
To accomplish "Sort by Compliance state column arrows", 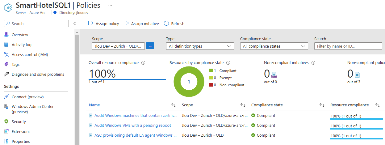I will 322,105.
